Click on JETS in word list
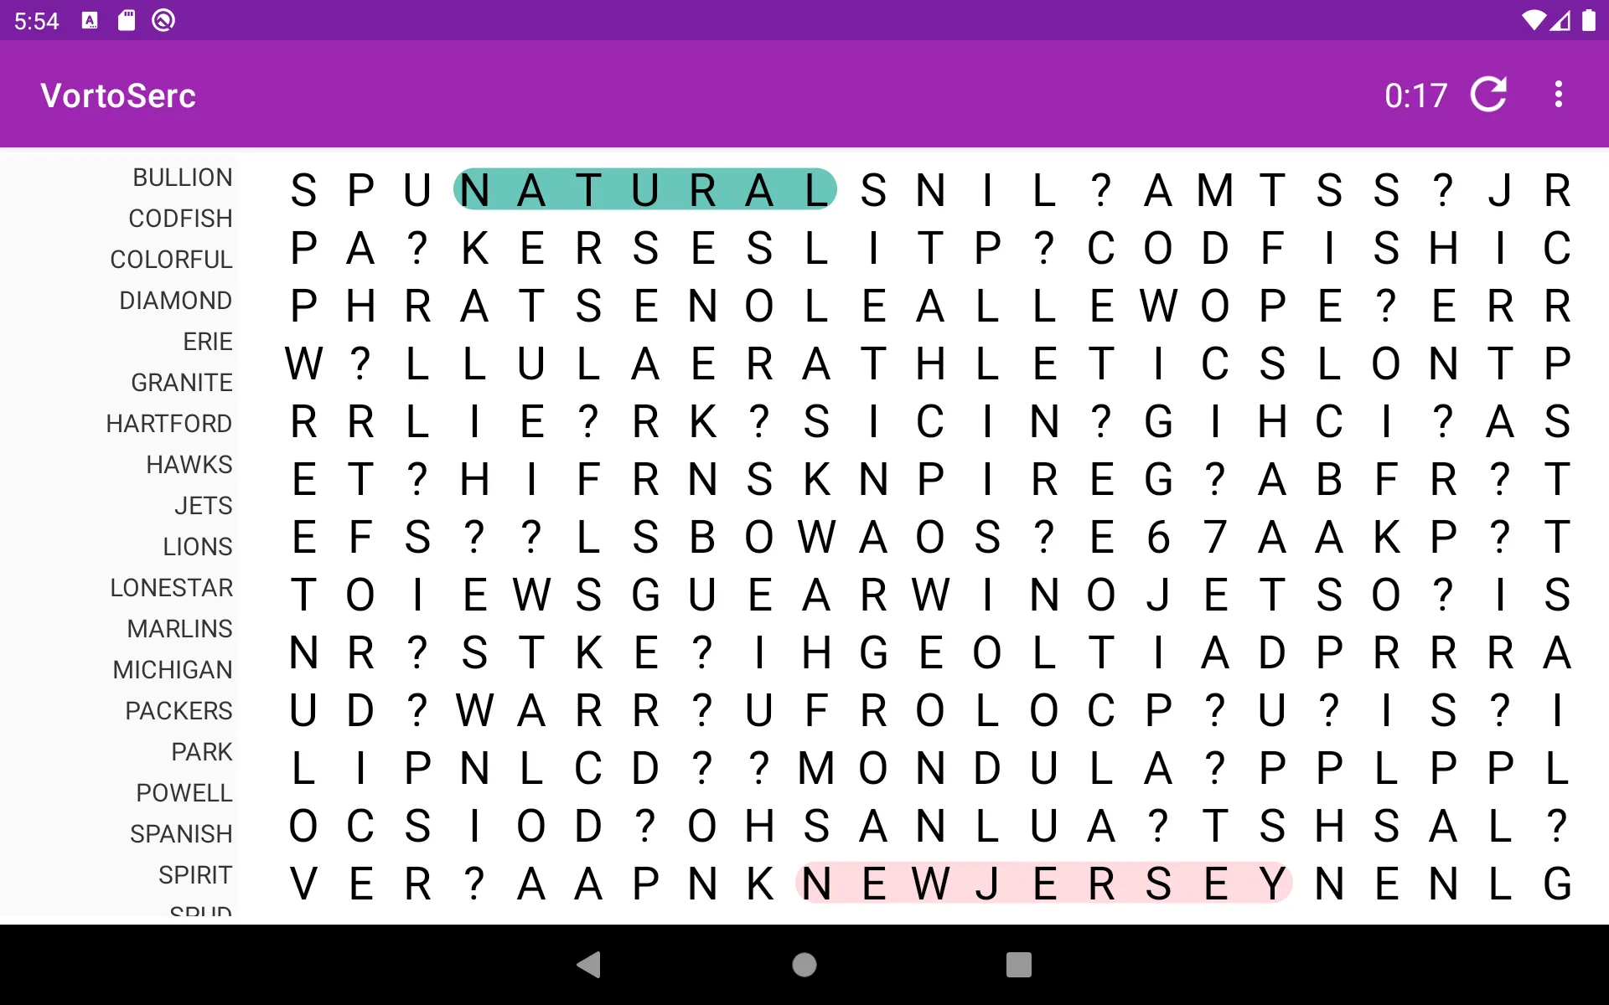Viewport: 1609px width, 1005px height. 203,505
